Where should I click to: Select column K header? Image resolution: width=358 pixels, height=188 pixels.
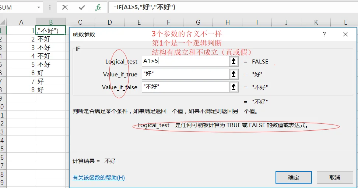[x=316, y=22]
